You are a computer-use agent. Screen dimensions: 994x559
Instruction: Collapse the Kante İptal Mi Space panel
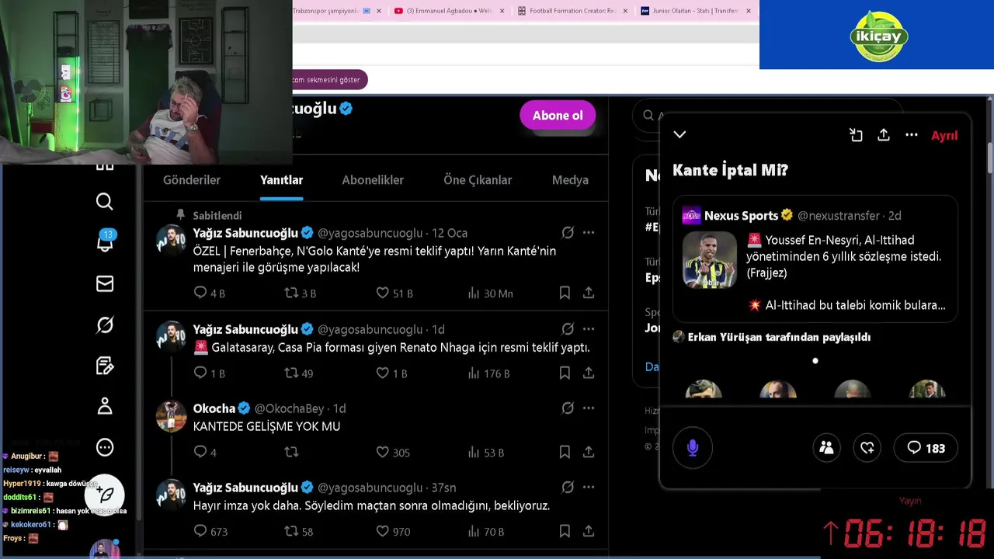pyautogui.click(x=679, y=134)
